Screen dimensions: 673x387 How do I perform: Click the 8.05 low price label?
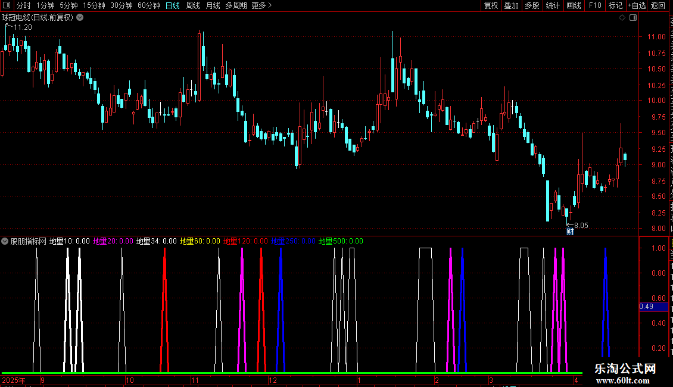pos(581,225)
